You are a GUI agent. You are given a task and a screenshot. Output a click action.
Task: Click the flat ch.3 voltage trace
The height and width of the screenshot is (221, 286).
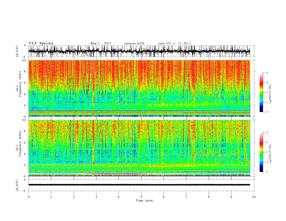pyautogui.click(x=139, y=185)
